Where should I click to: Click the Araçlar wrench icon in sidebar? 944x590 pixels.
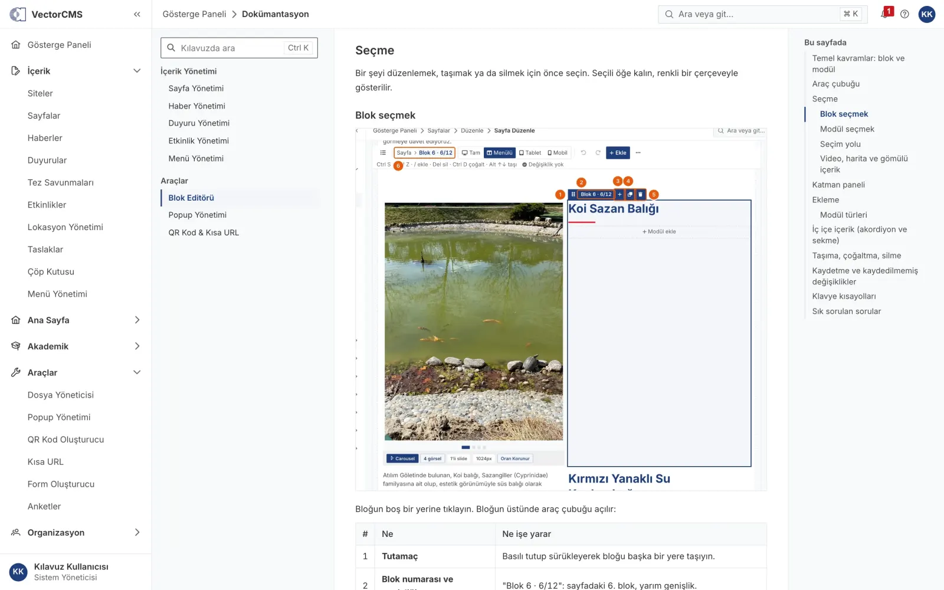click(16, 372)
